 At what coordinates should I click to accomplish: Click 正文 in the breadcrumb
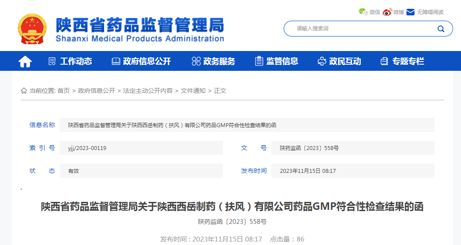220,91
